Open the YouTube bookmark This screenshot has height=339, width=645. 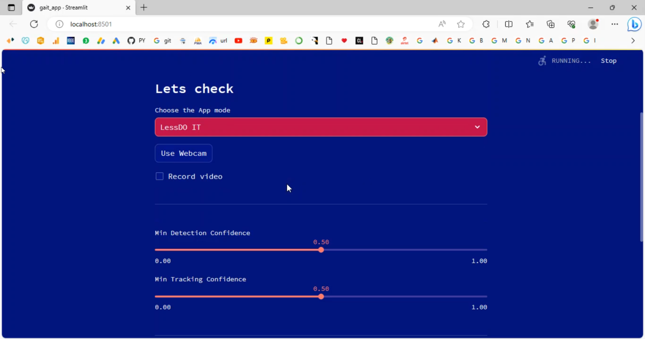pos(239,41)
